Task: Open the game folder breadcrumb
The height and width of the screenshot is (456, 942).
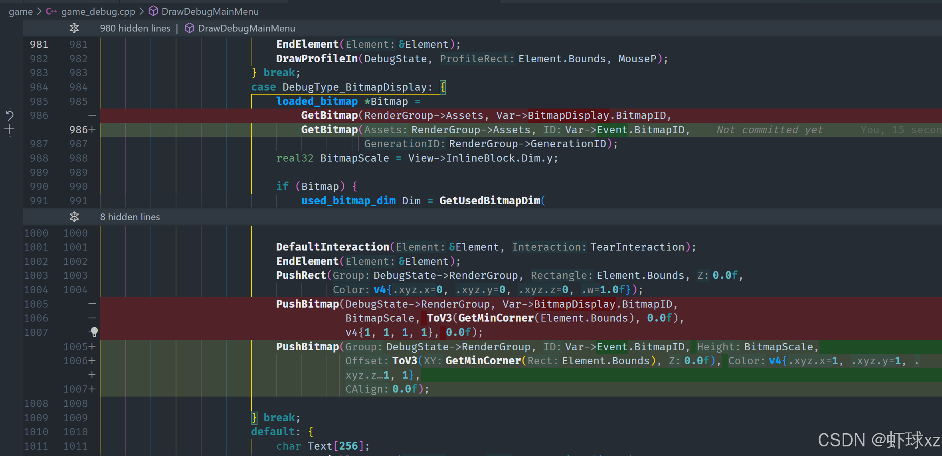Action: pos(21,12)
